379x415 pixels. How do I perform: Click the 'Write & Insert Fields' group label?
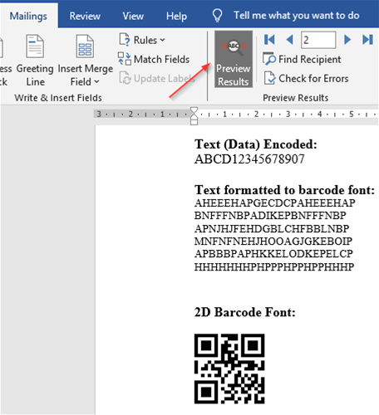click(58, 98)
